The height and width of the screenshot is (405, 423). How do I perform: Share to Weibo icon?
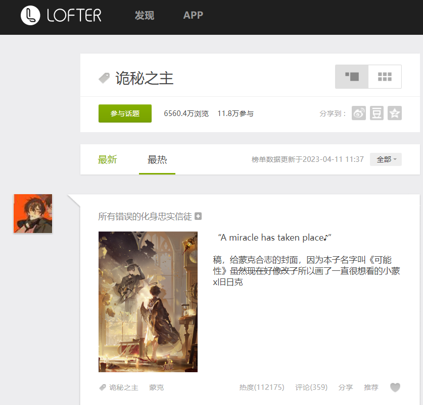[359, 113]
